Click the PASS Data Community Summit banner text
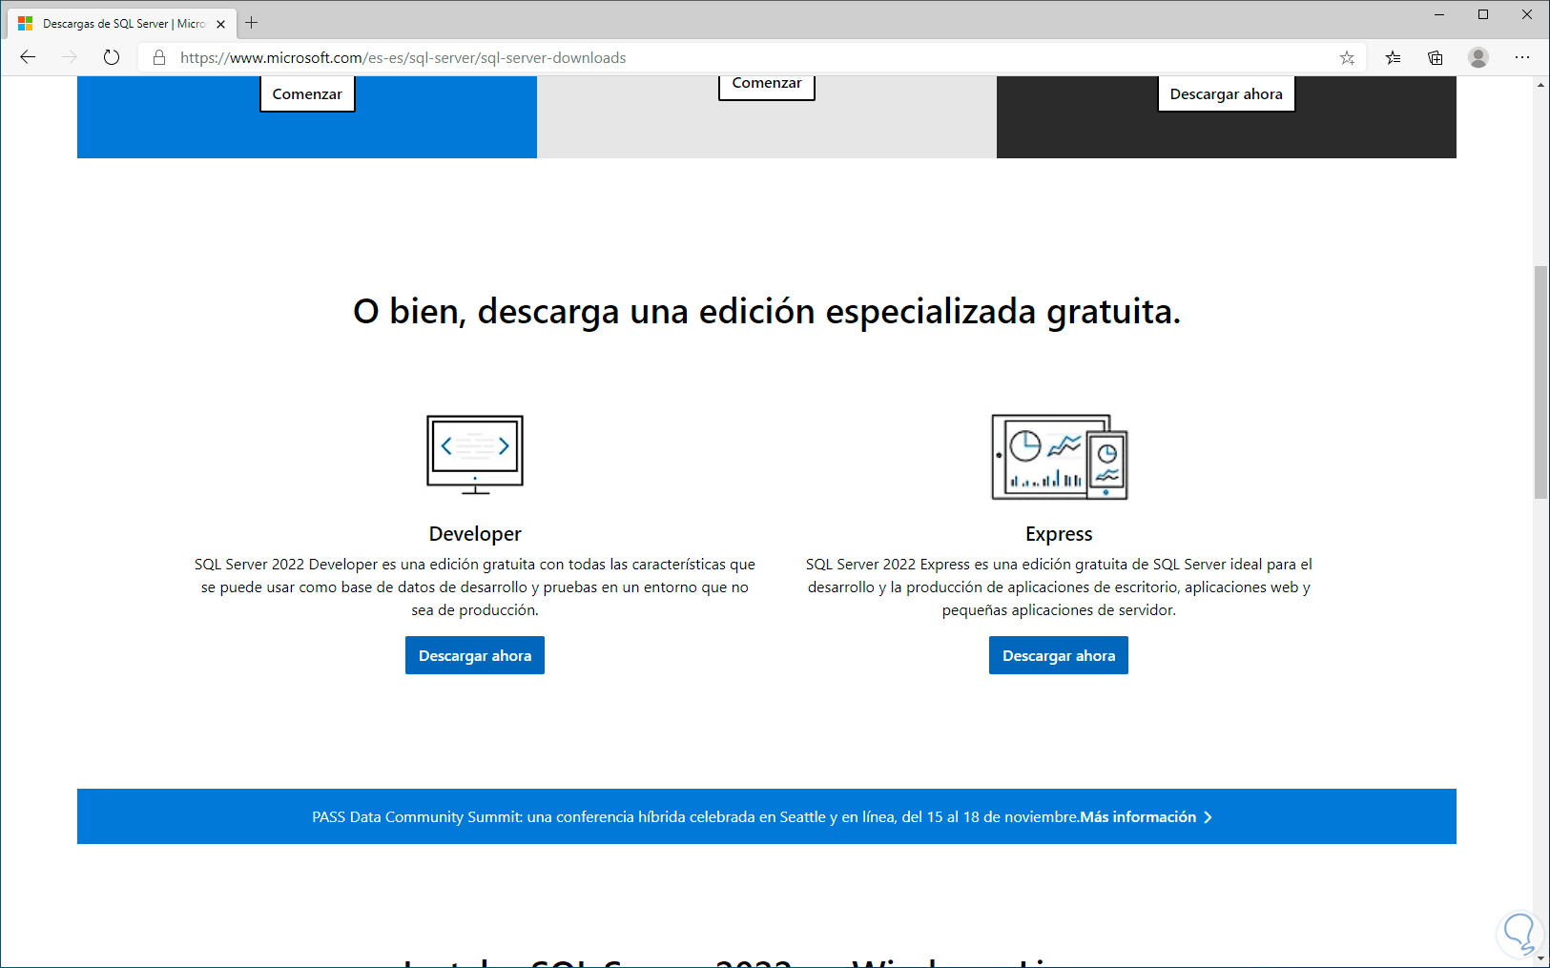The width and height of the screenshot is (1550, 968). (x=695, y=816)
